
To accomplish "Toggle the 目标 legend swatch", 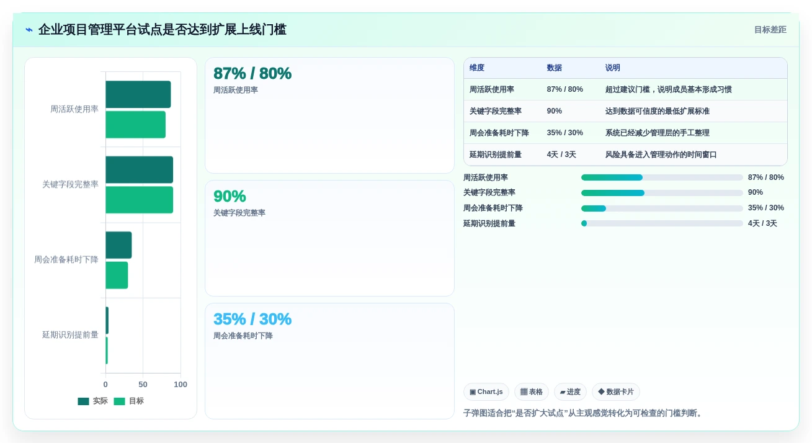I will coord(119,401).
